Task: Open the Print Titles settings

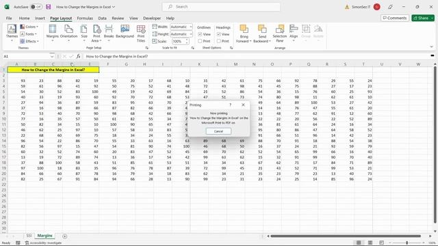Action: click(x=141, y=33)
